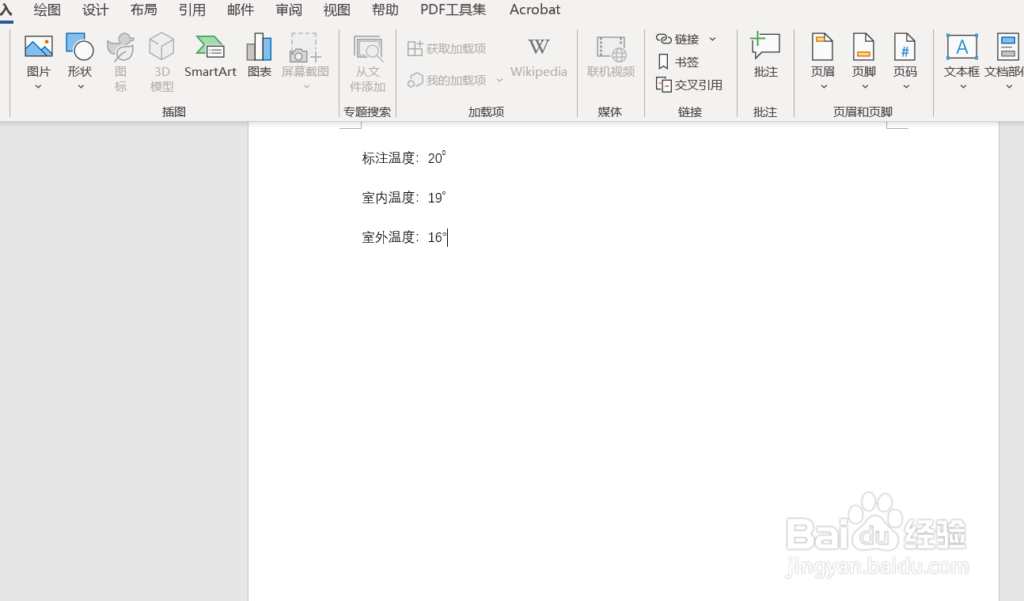
Task: Open the 图片 (Pictures) insert icon
Action: tap(39, 47)
